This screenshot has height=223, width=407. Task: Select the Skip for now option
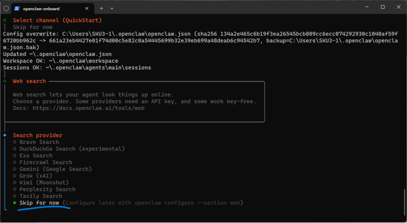39,203
